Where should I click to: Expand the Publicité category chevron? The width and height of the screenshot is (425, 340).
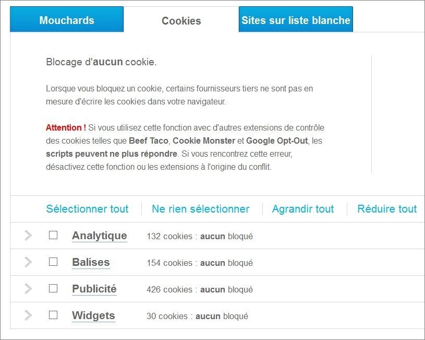[28, 289]
